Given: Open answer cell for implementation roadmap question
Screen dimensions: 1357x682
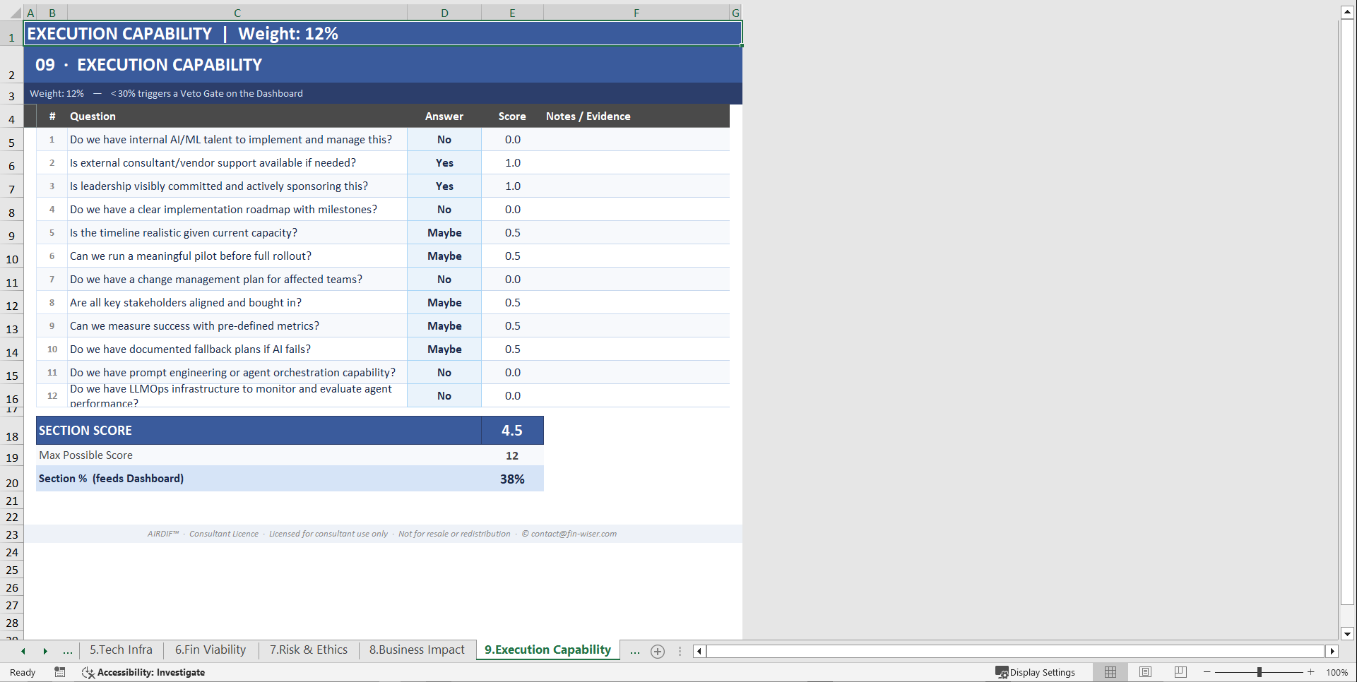Looking at the screenshot, I should point(444,210).
